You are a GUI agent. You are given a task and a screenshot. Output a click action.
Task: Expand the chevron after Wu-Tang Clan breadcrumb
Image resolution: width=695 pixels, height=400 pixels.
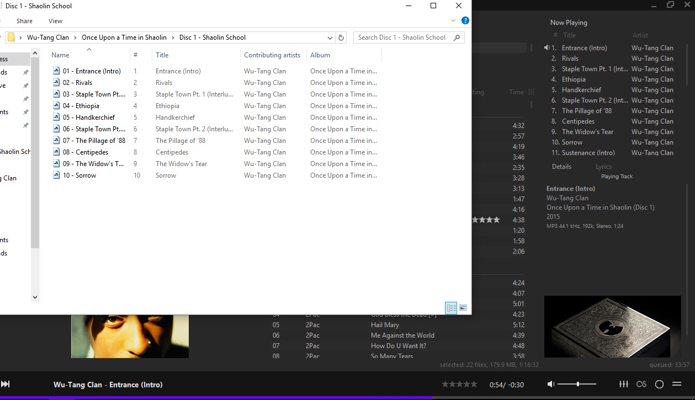tap(76, 38)
